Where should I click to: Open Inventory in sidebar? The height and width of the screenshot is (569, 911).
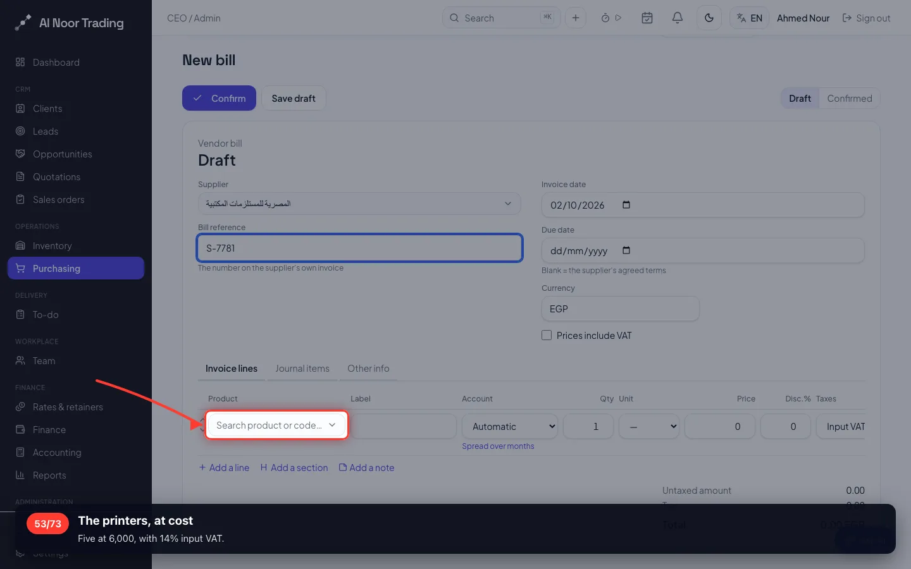pyautogui.click(x=76, y=245)
